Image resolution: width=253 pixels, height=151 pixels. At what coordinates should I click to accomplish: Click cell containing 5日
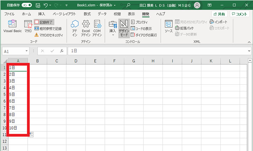[18, 94]
